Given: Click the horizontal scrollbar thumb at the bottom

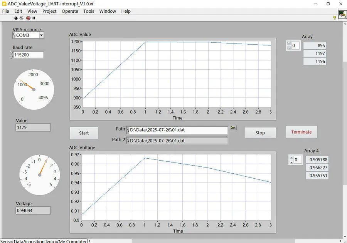Looking at the screenshot, I should point(213,241).
